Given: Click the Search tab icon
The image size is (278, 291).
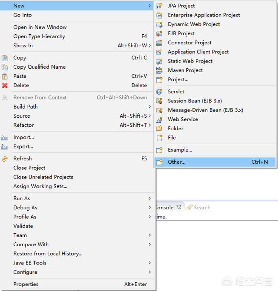Looking at the screenshot, I should (x=189, y=207).
